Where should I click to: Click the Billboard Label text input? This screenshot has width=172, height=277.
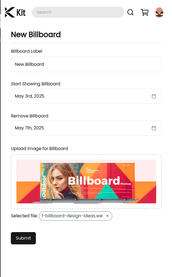coord(86,64)
